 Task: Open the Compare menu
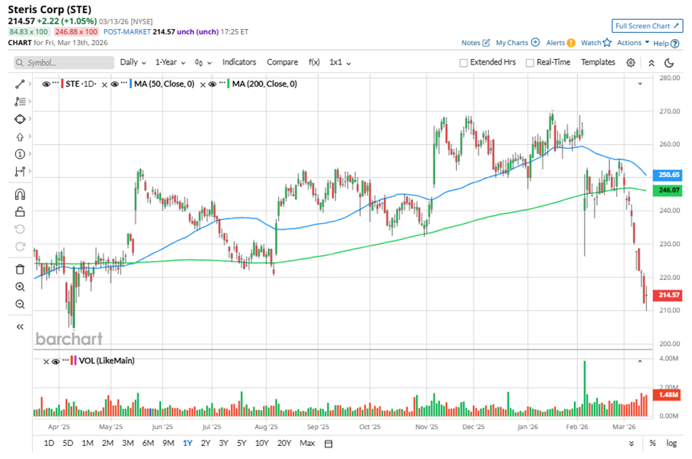(x=282, y=62)
